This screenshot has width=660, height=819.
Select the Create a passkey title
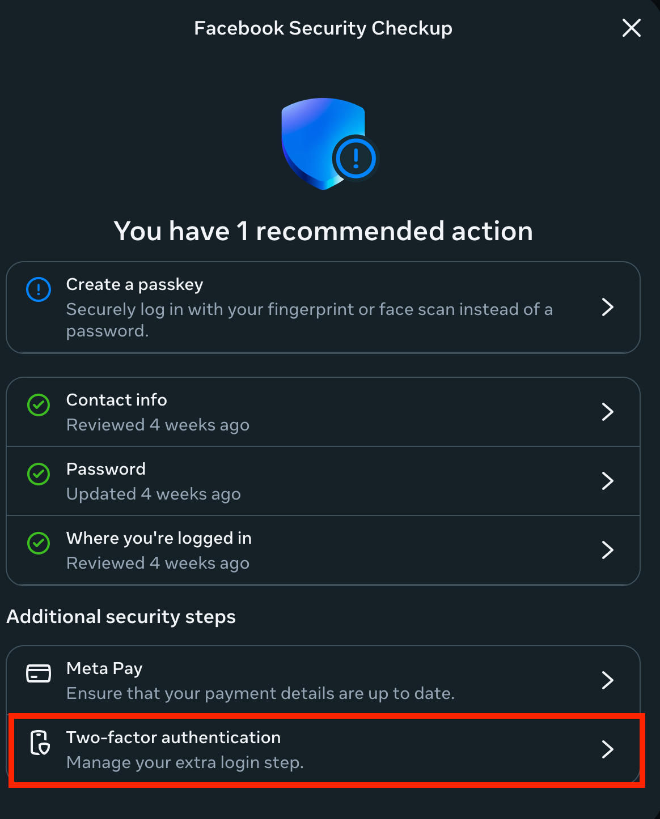coord(134,284)
